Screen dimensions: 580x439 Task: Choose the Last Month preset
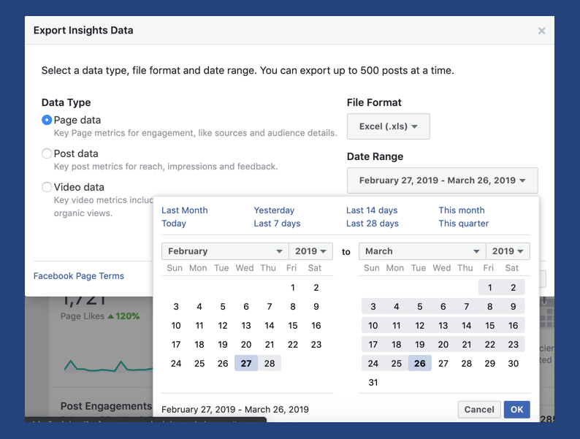click(184, 210)
